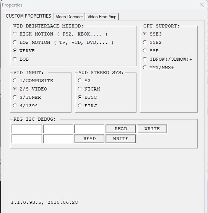Image resolution: width=208 pixels, height=213 pixels.
Task: Switch to CUSTOM PROPERTIES tab
Action: click(29, 16)
